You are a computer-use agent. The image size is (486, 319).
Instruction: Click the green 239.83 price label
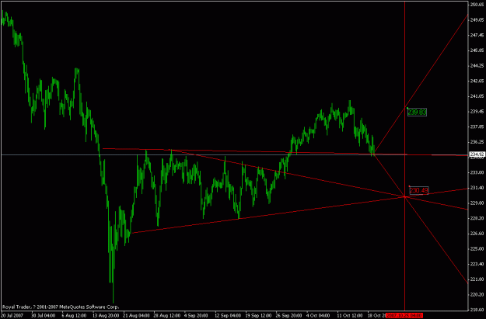[x=417, y=112]
